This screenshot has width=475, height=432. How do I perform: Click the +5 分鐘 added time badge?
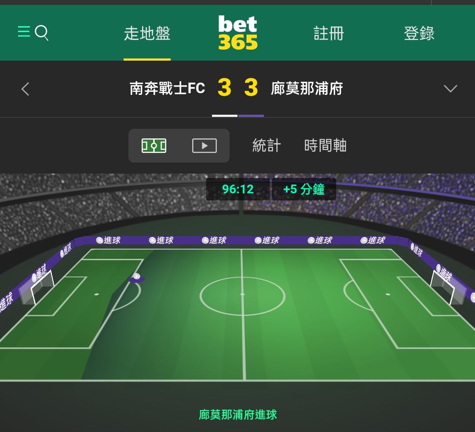pos(304,189)
